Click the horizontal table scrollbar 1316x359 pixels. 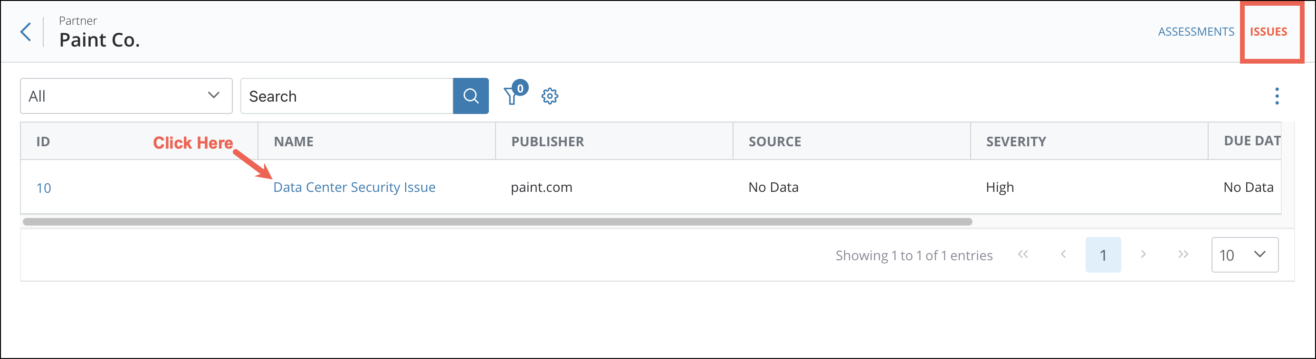(x=497, y=222)
